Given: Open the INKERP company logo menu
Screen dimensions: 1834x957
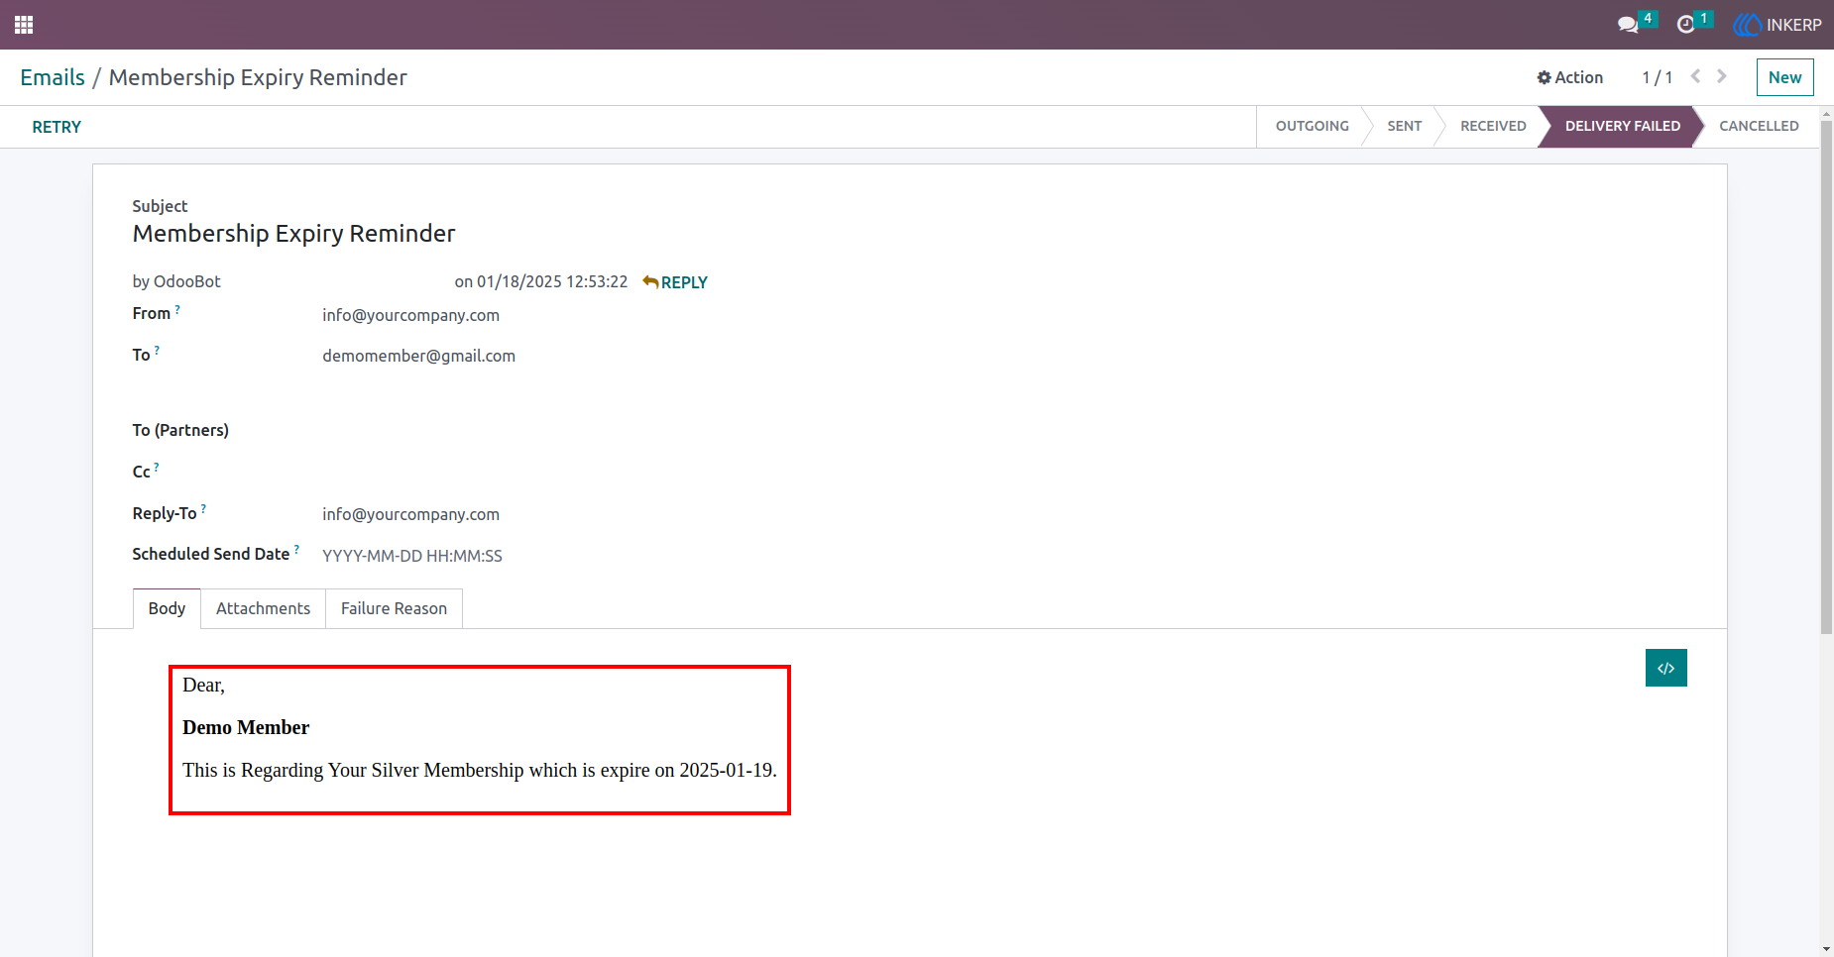Looking at the screenshot, I should coord(1777,25).
